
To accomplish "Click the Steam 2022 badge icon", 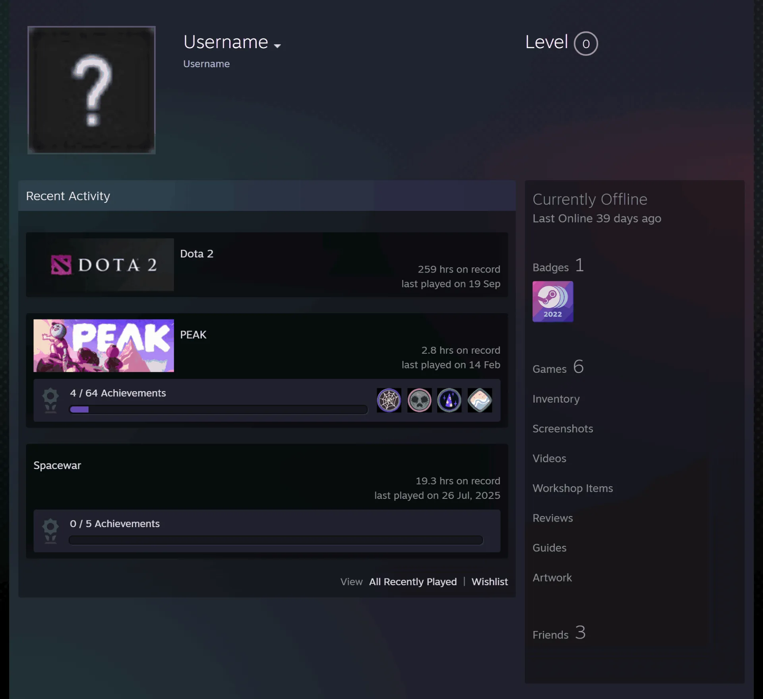I will (553, 302).
